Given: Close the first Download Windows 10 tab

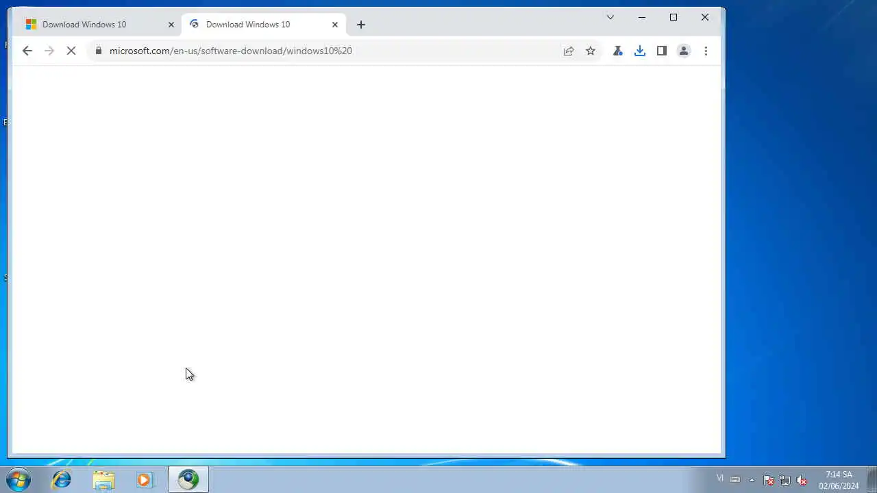Looking at the screenshot, I should click(171, 25).
